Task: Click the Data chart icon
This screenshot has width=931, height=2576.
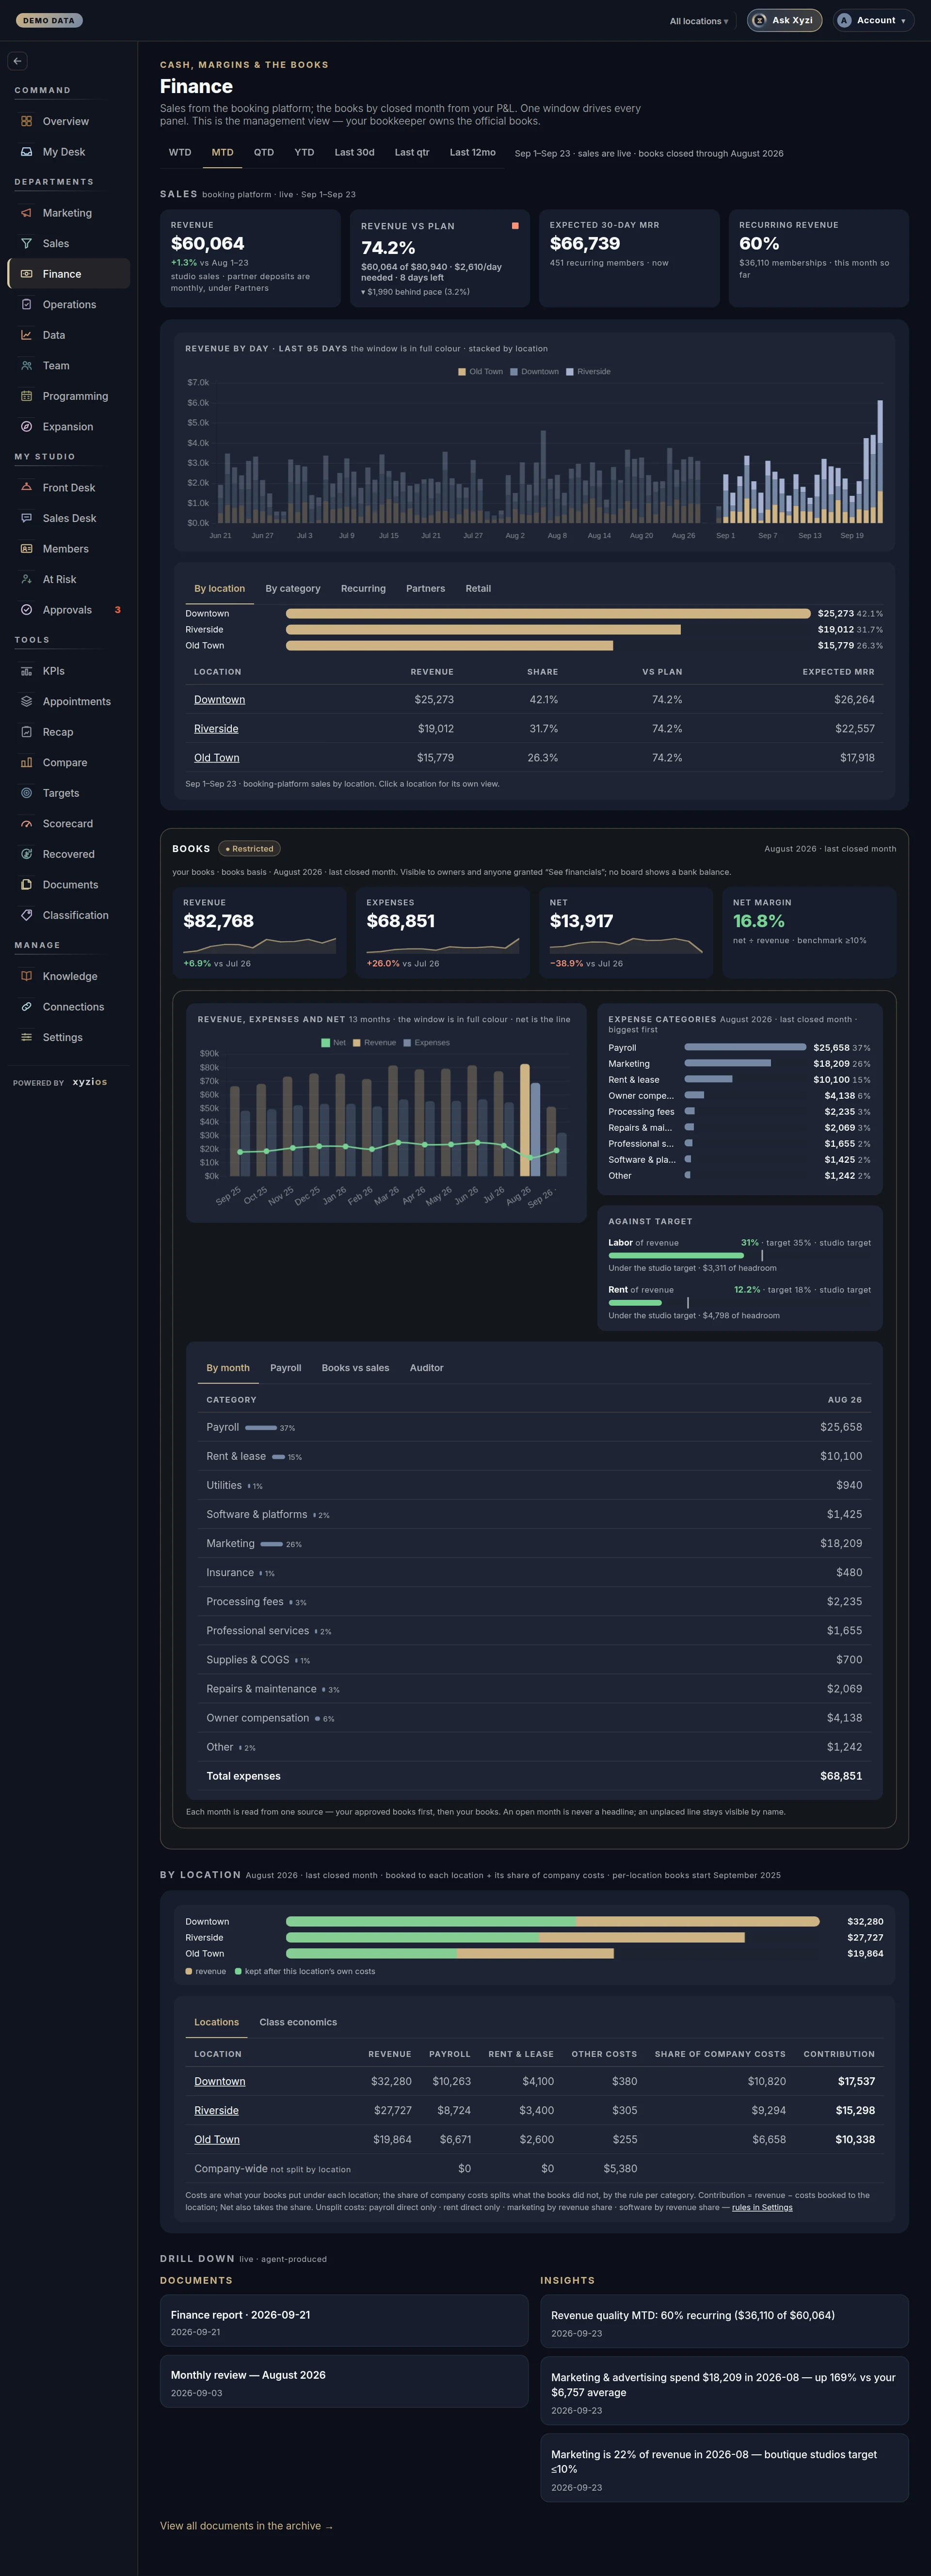Action: (27, 335)
